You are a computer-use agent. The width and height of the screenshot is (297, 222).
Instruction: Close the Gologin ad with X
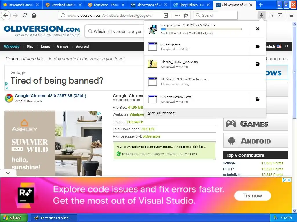click(7, 88)
